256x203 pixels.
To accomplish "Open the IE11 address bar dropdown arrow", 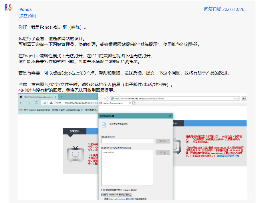I will [x=235, y=99].
